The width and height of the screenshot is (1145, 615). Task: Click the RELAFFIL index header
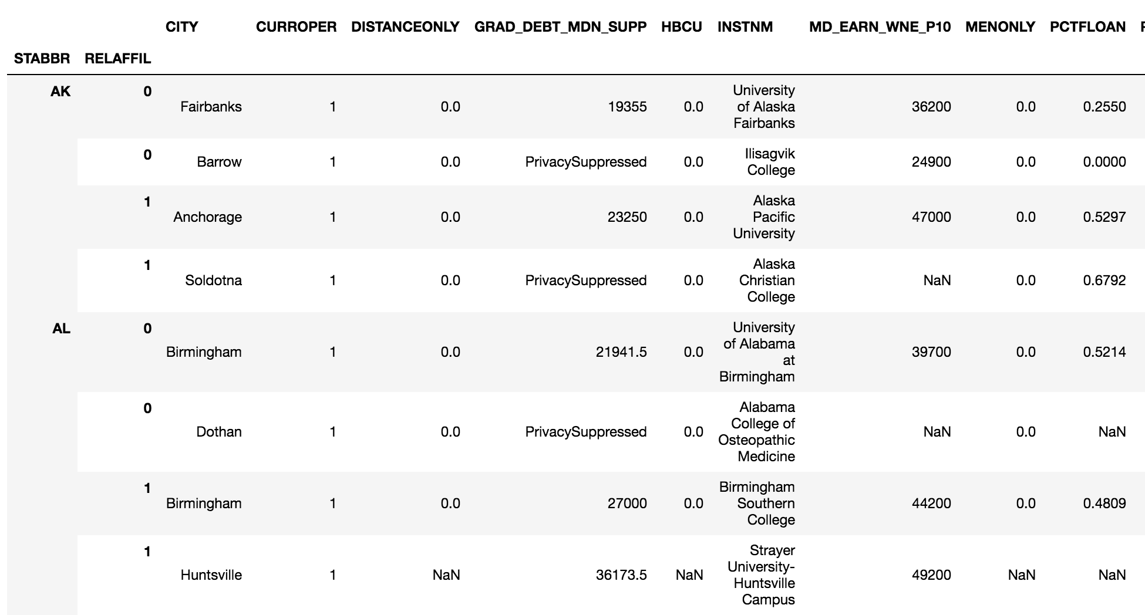[117, 59]
